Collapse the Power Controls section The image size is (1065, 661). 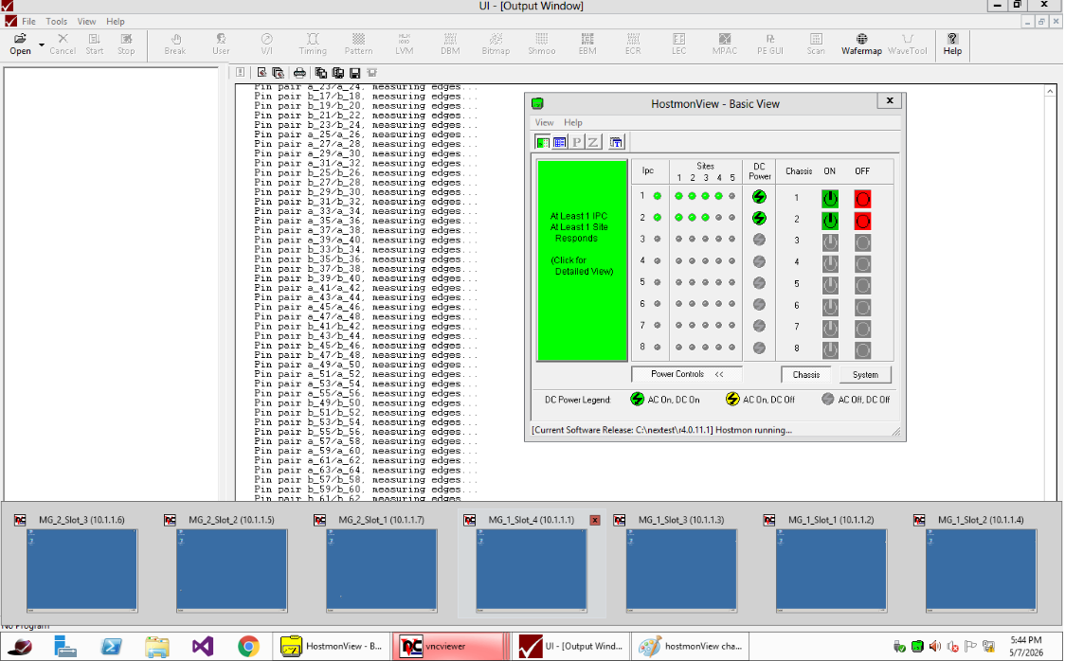click(x=687, y=374)
